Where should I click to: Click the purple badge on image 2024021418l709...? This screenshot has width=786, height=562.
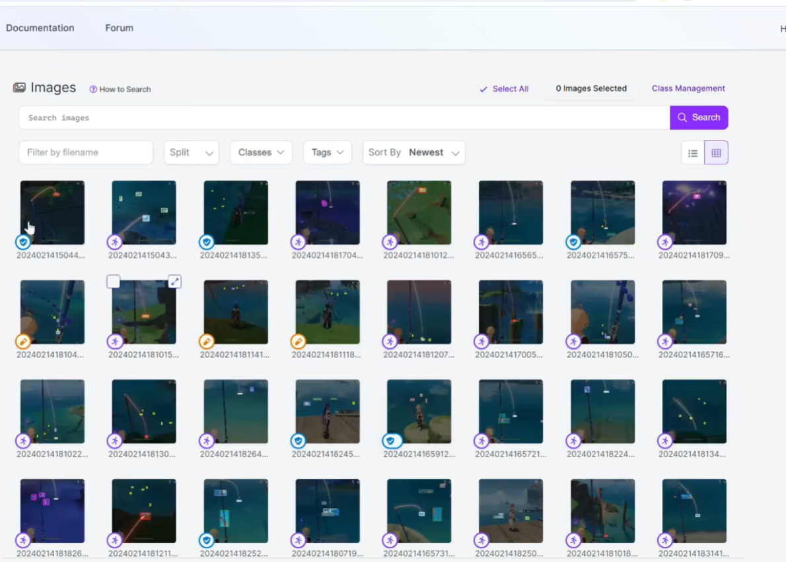coord(664,242)
